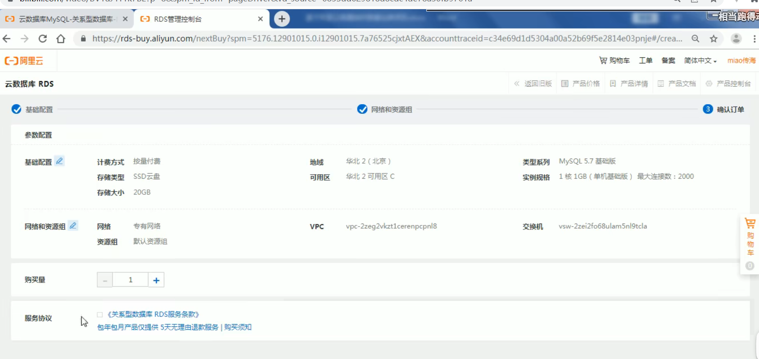Click the cart count badge on sidebar
The width and height of the screenshot is (759, 359).
click(750, 266)
